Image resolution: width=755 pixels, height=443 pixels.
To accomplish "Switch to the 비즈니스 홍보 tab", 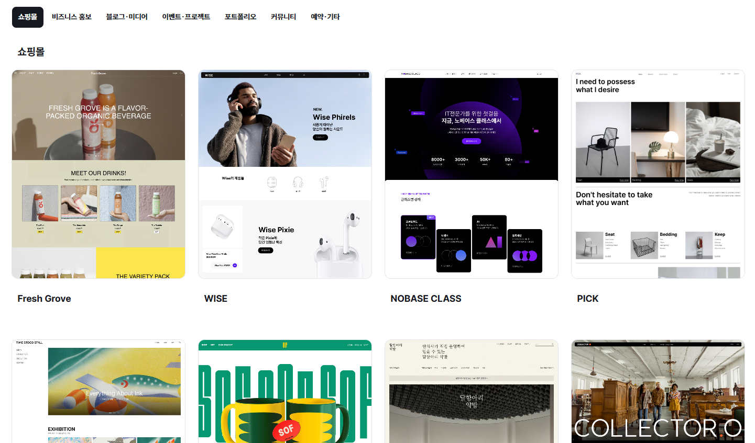I will 72,17.
